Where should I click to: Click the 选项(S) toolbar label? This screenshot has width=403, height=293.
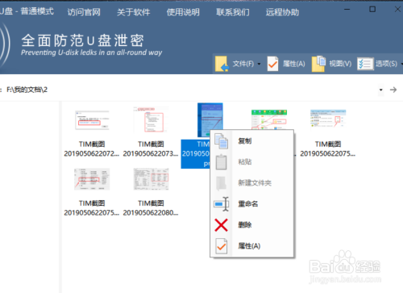[x=386, y=64]
